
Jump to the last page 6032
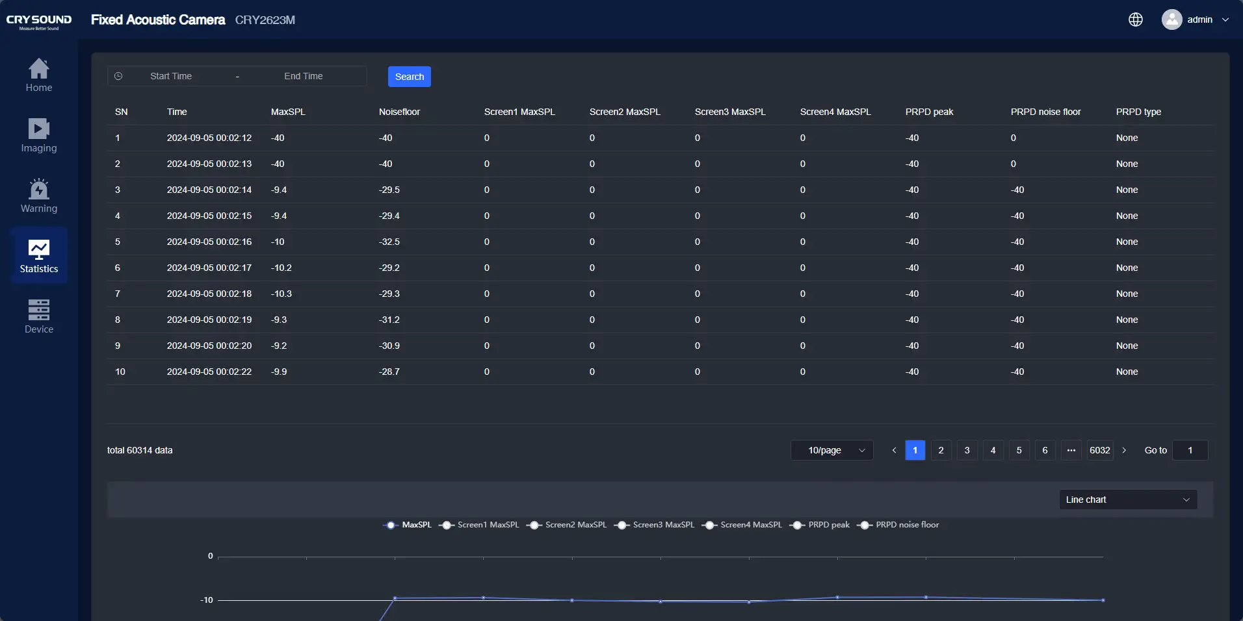(1100, 450)
